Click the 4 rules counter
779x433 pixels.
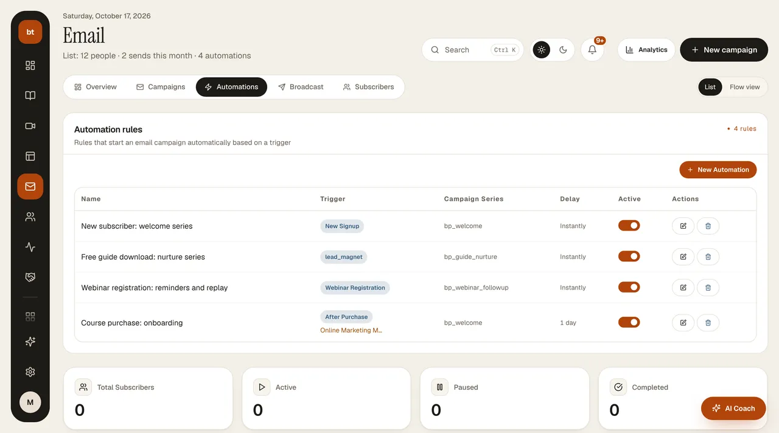tap(742, 129)
